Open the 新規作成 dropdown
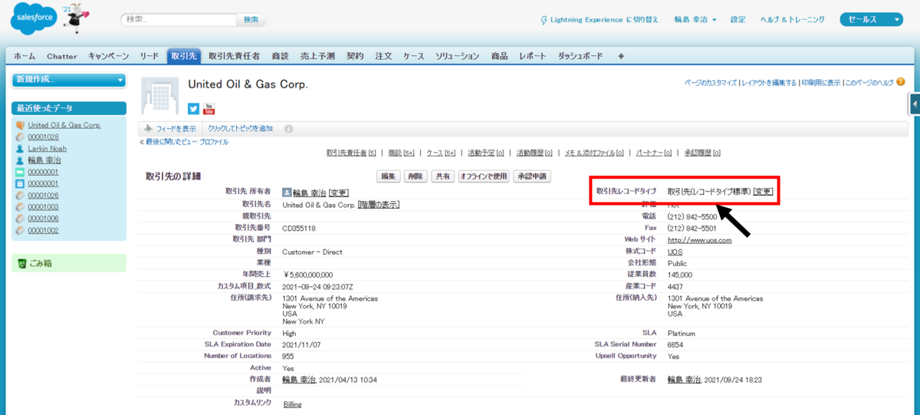This screenshot has height=415, width=920. pyautogui.click(x=69, y=80)
